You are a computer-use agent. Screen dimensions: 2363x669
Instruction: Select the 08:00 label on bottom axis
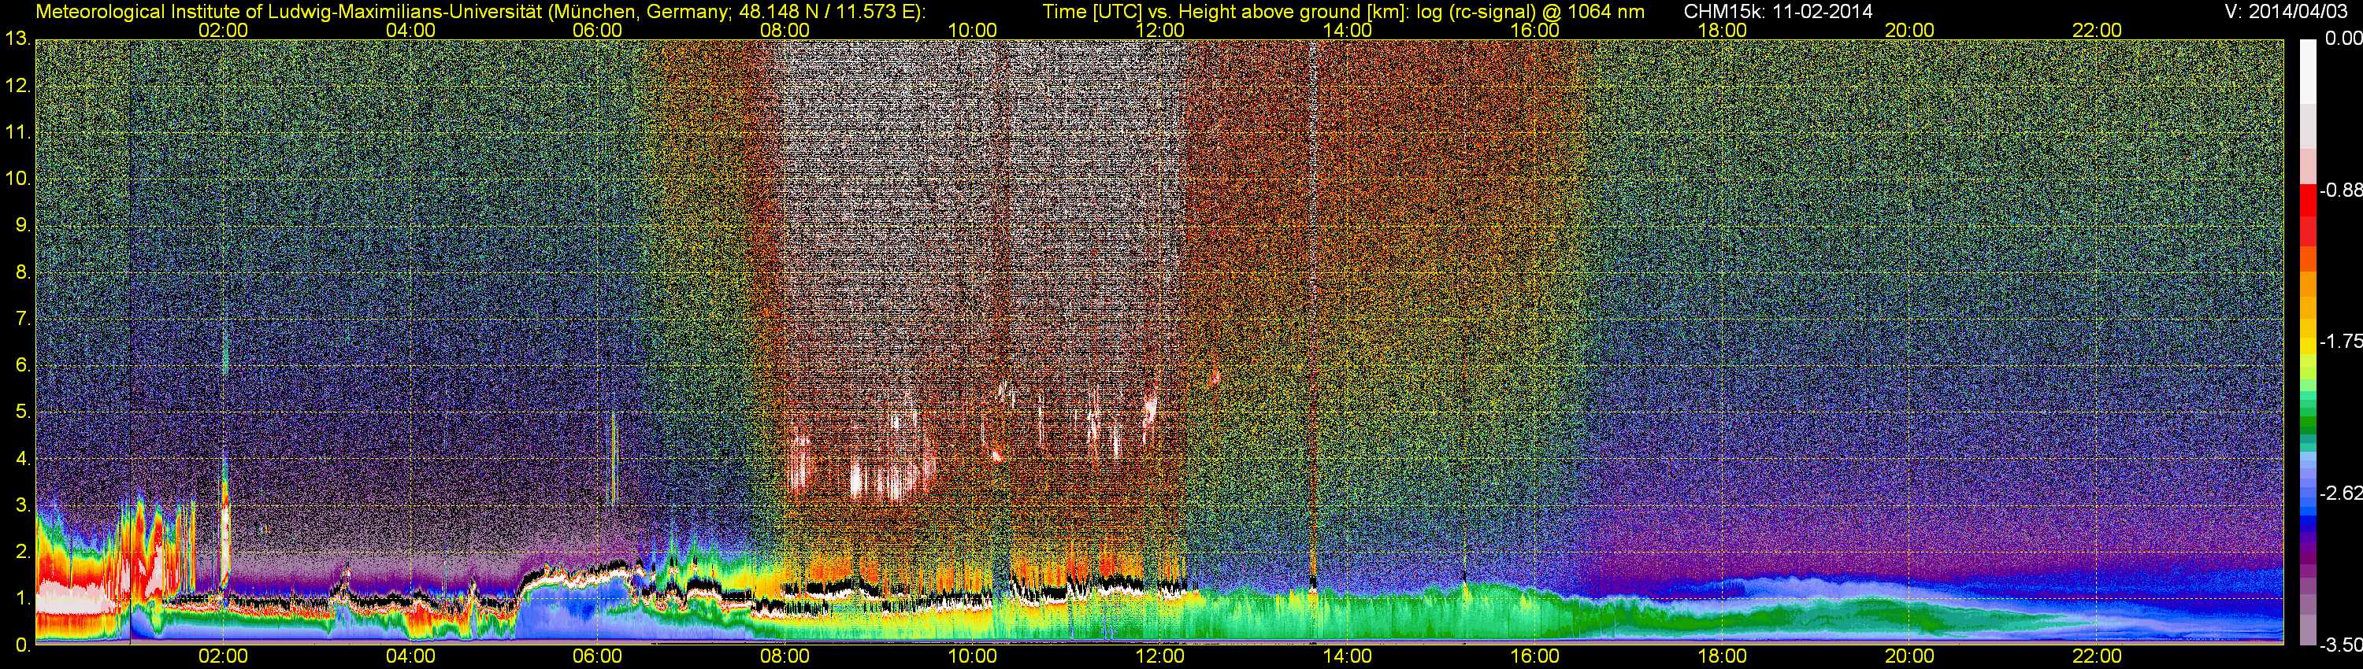[785, 656]
